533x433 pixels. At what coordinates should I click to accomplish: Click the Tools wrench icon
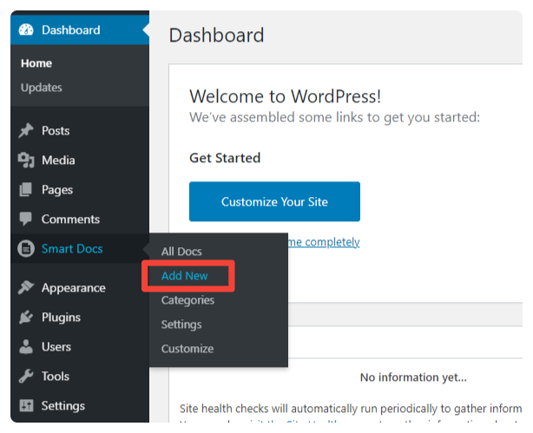[26, 377]
